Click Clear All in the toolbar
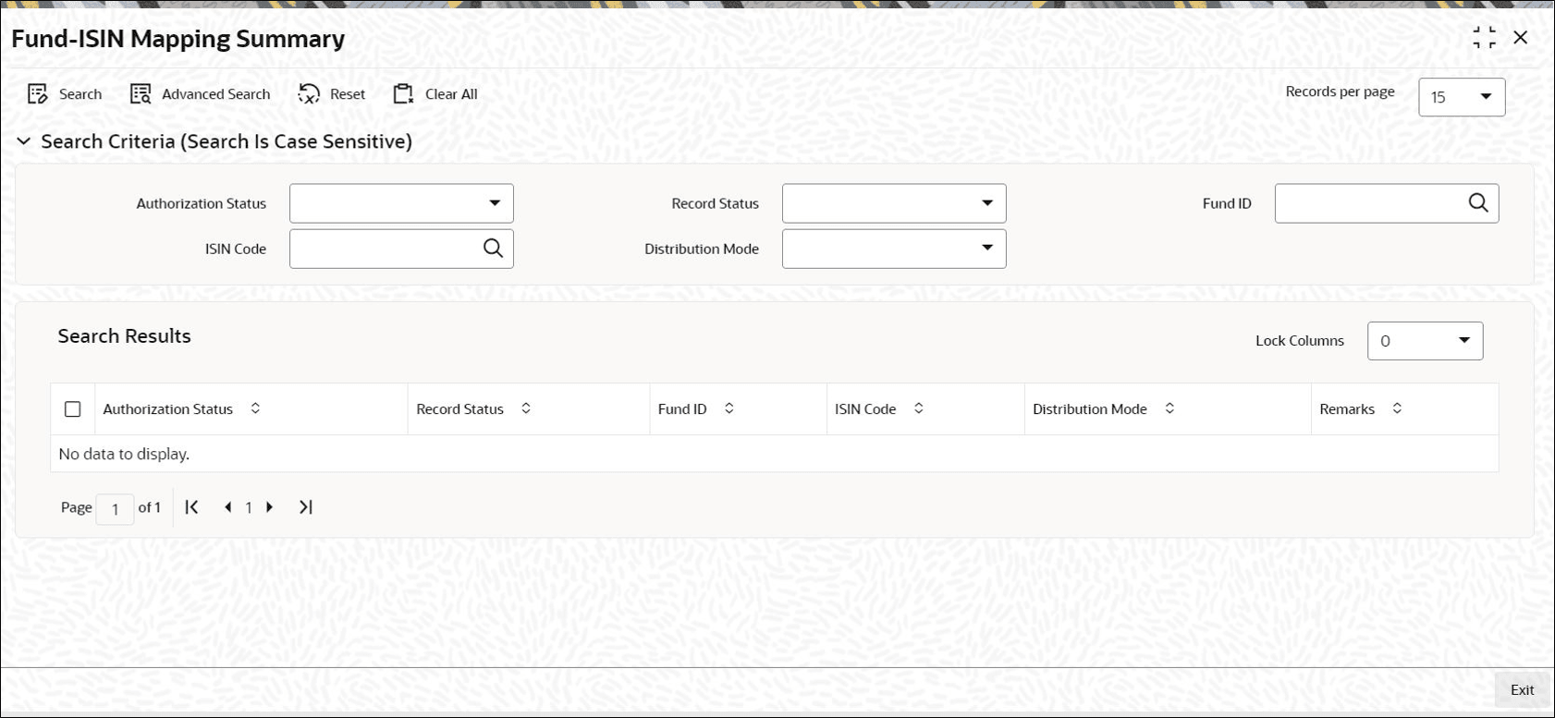The image size is (1555, 718). 435,94
